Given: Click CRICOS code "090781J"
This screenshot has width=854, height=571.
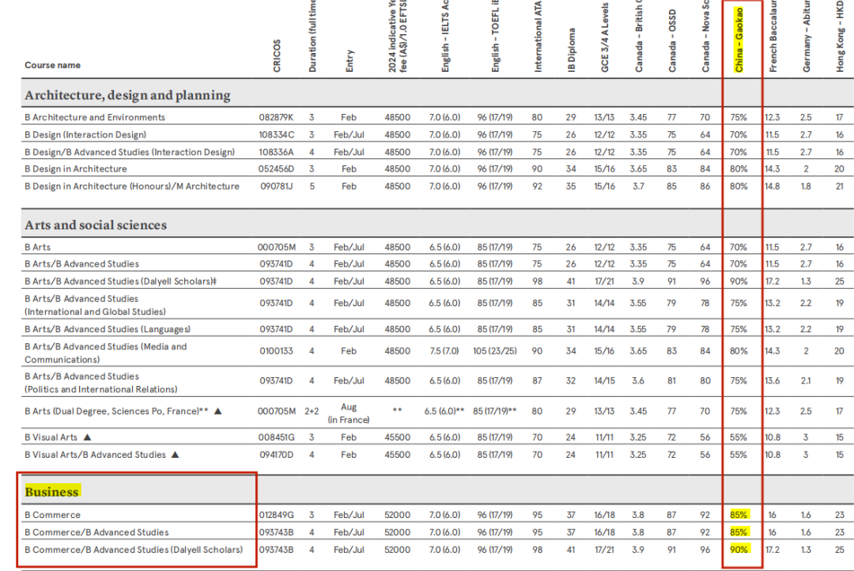Looking at the screenshot, I should [x=276, y=187].
